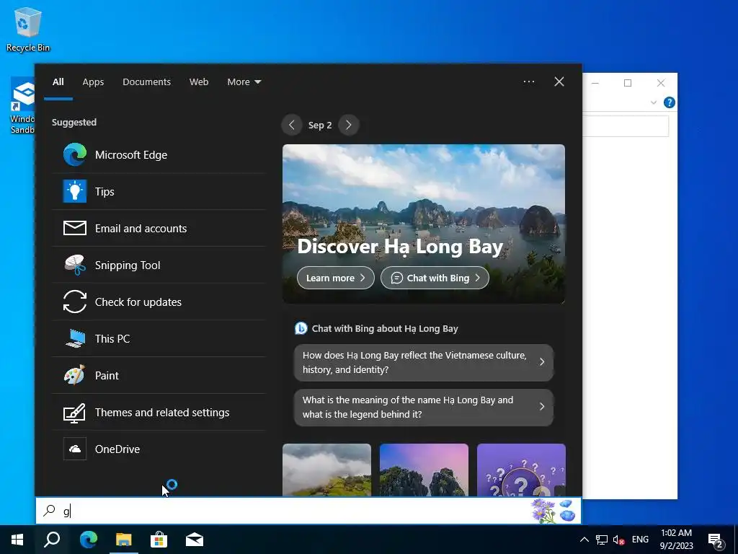This screenshot has width=738, height=554.
Task: Click Chat with Bing button
Action: 435,278
